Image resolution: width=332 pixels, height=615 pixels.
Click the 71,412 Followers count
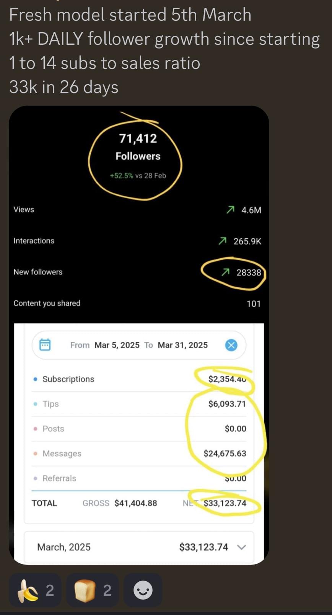click(138, 139)
